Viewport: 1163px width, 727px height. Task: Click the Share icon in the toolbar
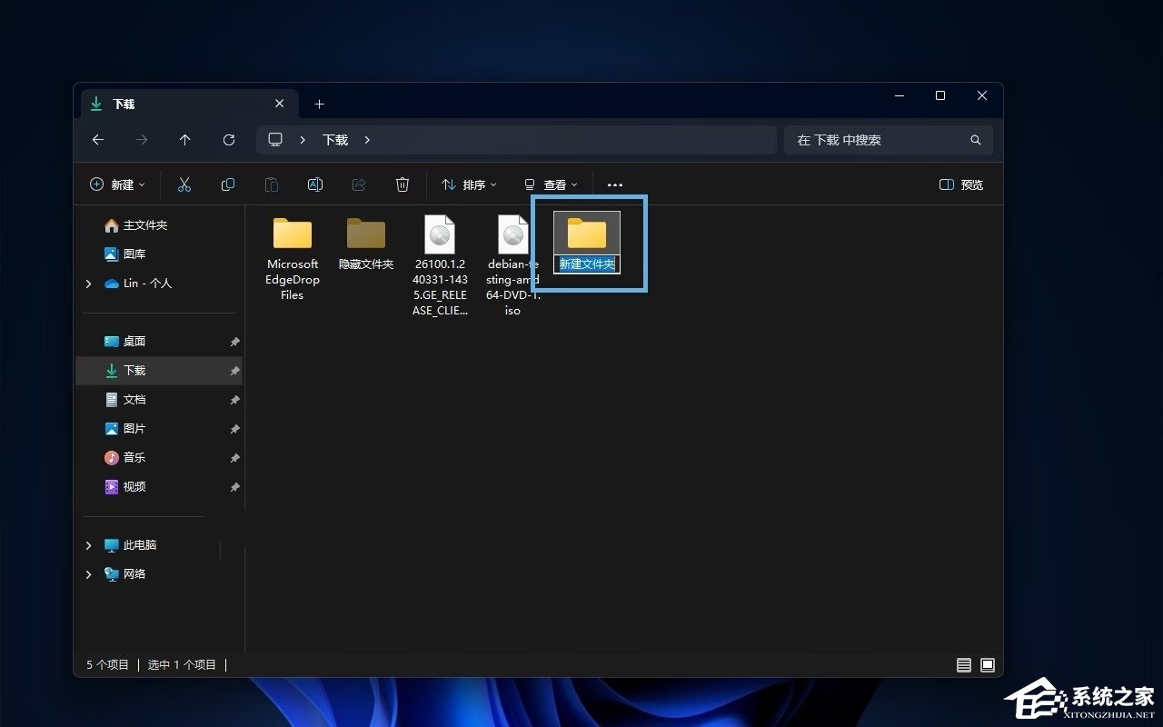[x=359, y=184]
